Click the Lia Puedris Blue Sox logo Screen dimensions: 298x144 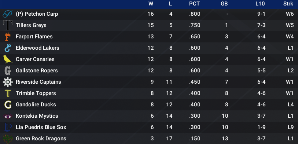(x=8, y=127)
